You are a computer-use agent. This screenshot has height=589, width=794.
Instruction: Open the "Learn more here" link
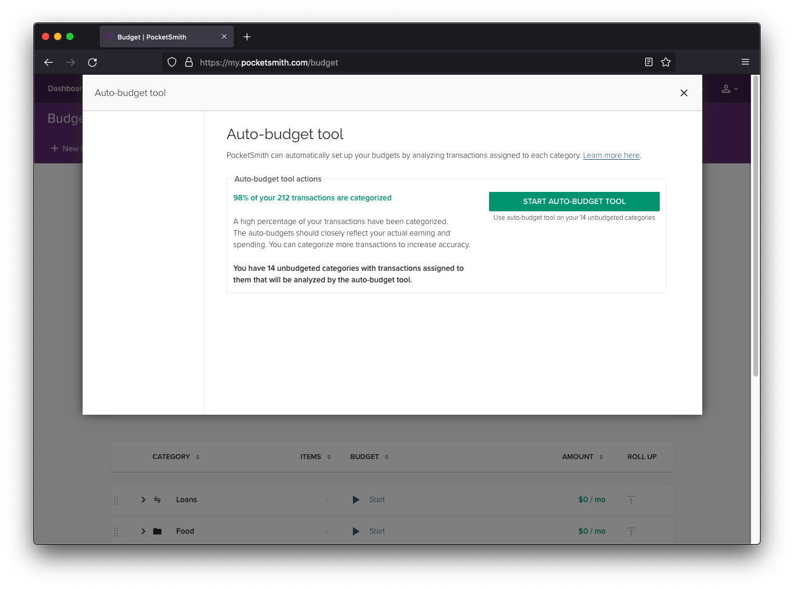(611, 155)
